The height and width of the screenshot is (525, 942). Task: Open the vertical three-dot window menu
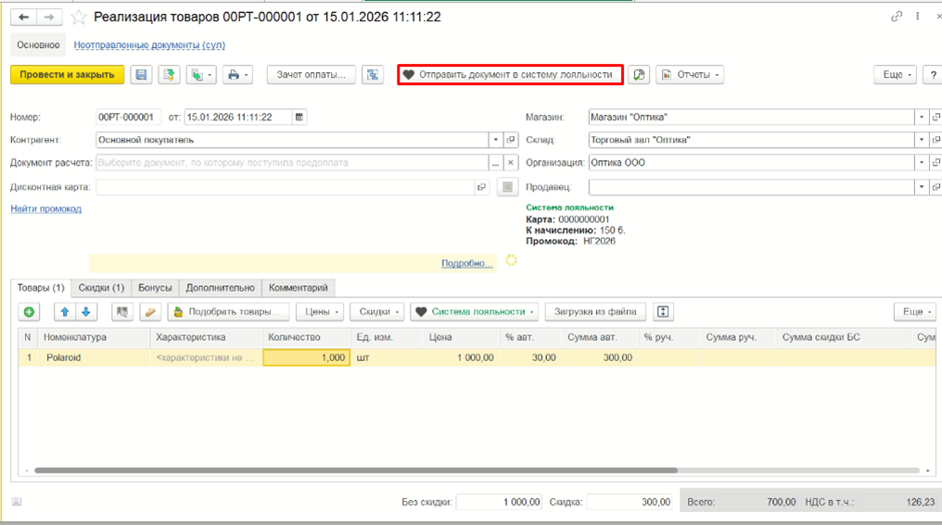click(x=917, y=17)
